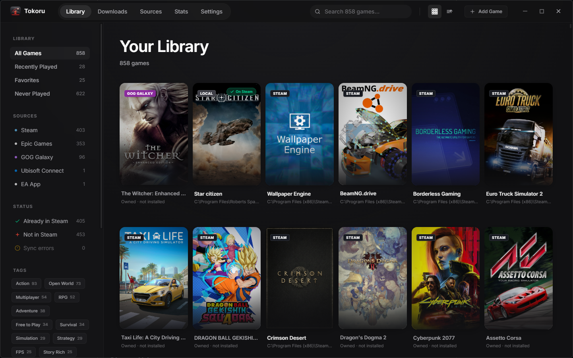Focus the Search 858 games field
This screenshot has width=573, height=358.
tap(361, 12)
